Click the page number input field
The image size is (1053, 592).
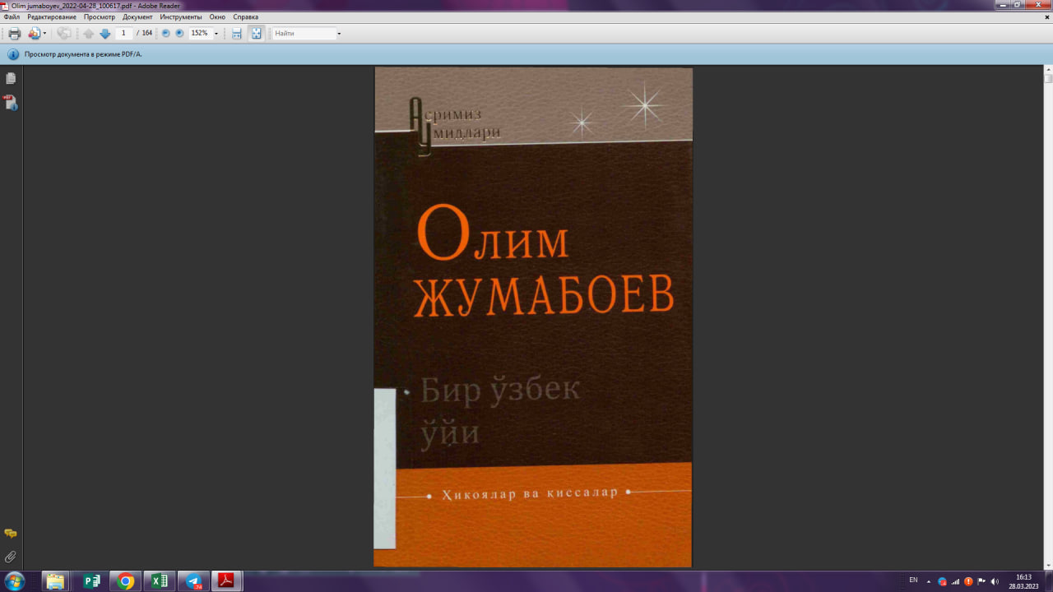click(123, 34)
